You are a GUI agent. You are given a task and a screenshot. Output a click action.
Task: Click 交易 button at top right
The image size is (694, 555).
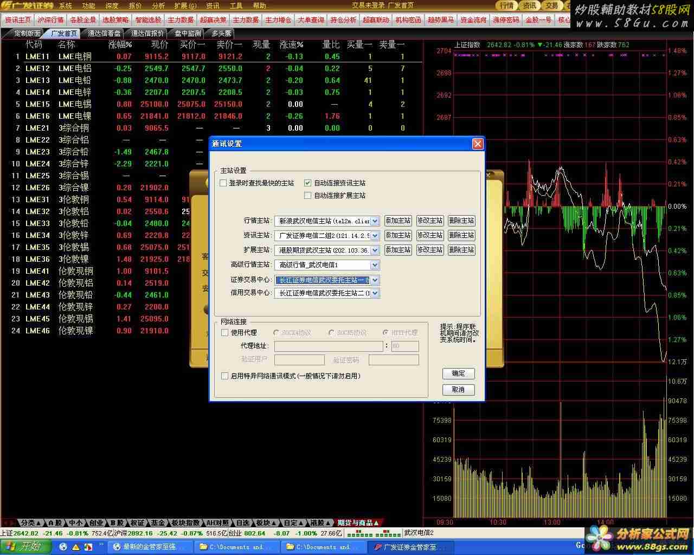click(551, 5)
